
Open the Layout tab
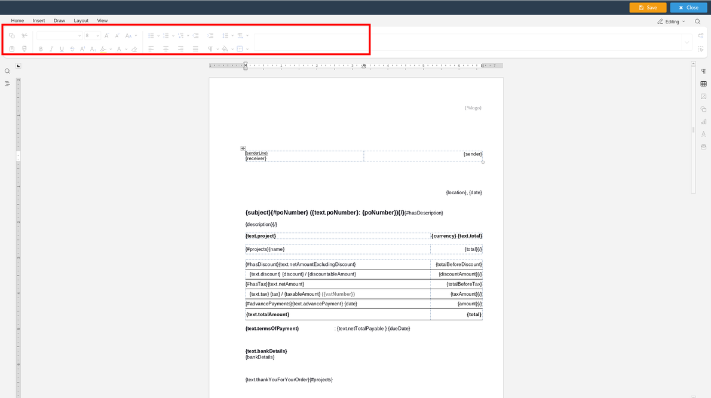pyautogui.click(x=81, y=21)
